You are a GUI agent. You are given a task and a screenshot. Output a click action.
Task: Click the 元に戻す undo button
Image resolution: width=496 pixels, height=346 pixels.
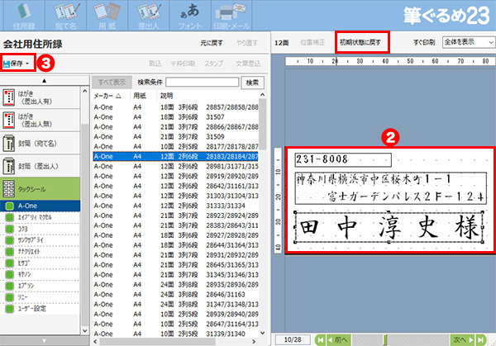pos(212,43)
